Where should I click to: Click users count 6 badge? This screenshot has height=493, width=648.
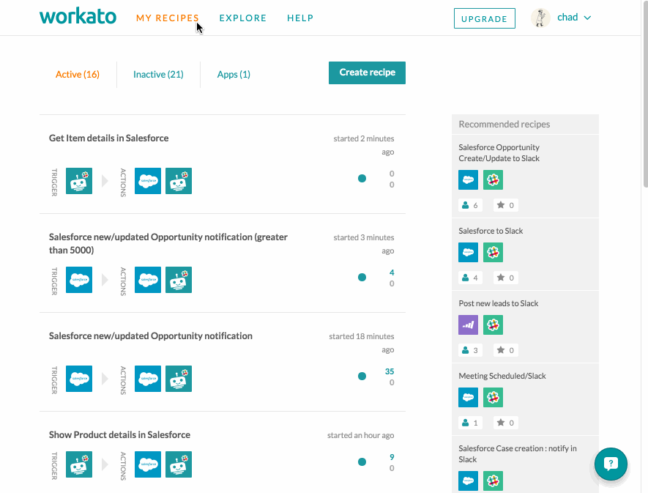click(x=470, y=205)
